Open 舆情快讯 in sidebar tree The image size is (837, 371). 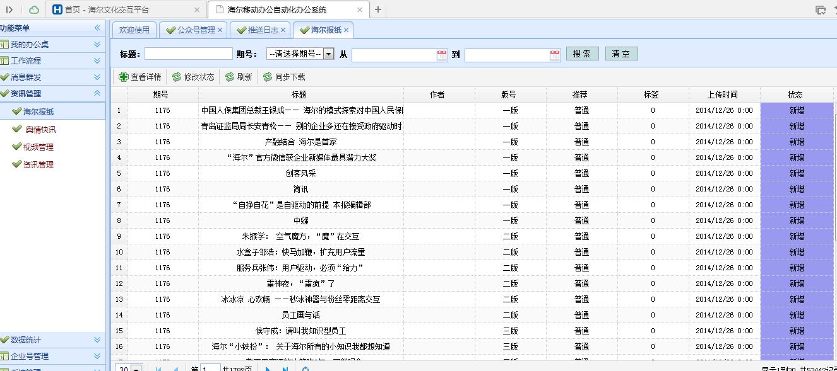[40, 129]
